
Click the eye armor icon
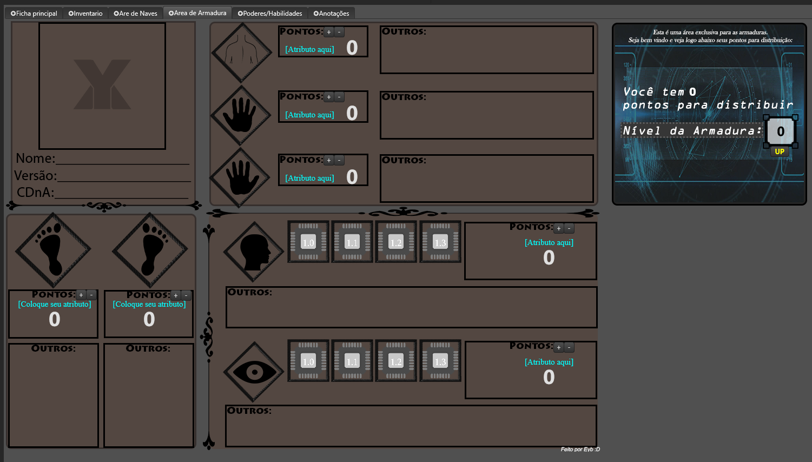[254, 372]
